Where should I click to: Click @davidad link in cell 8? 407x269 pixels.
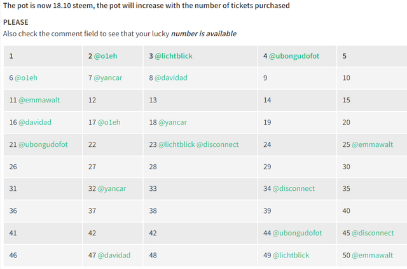171,78
